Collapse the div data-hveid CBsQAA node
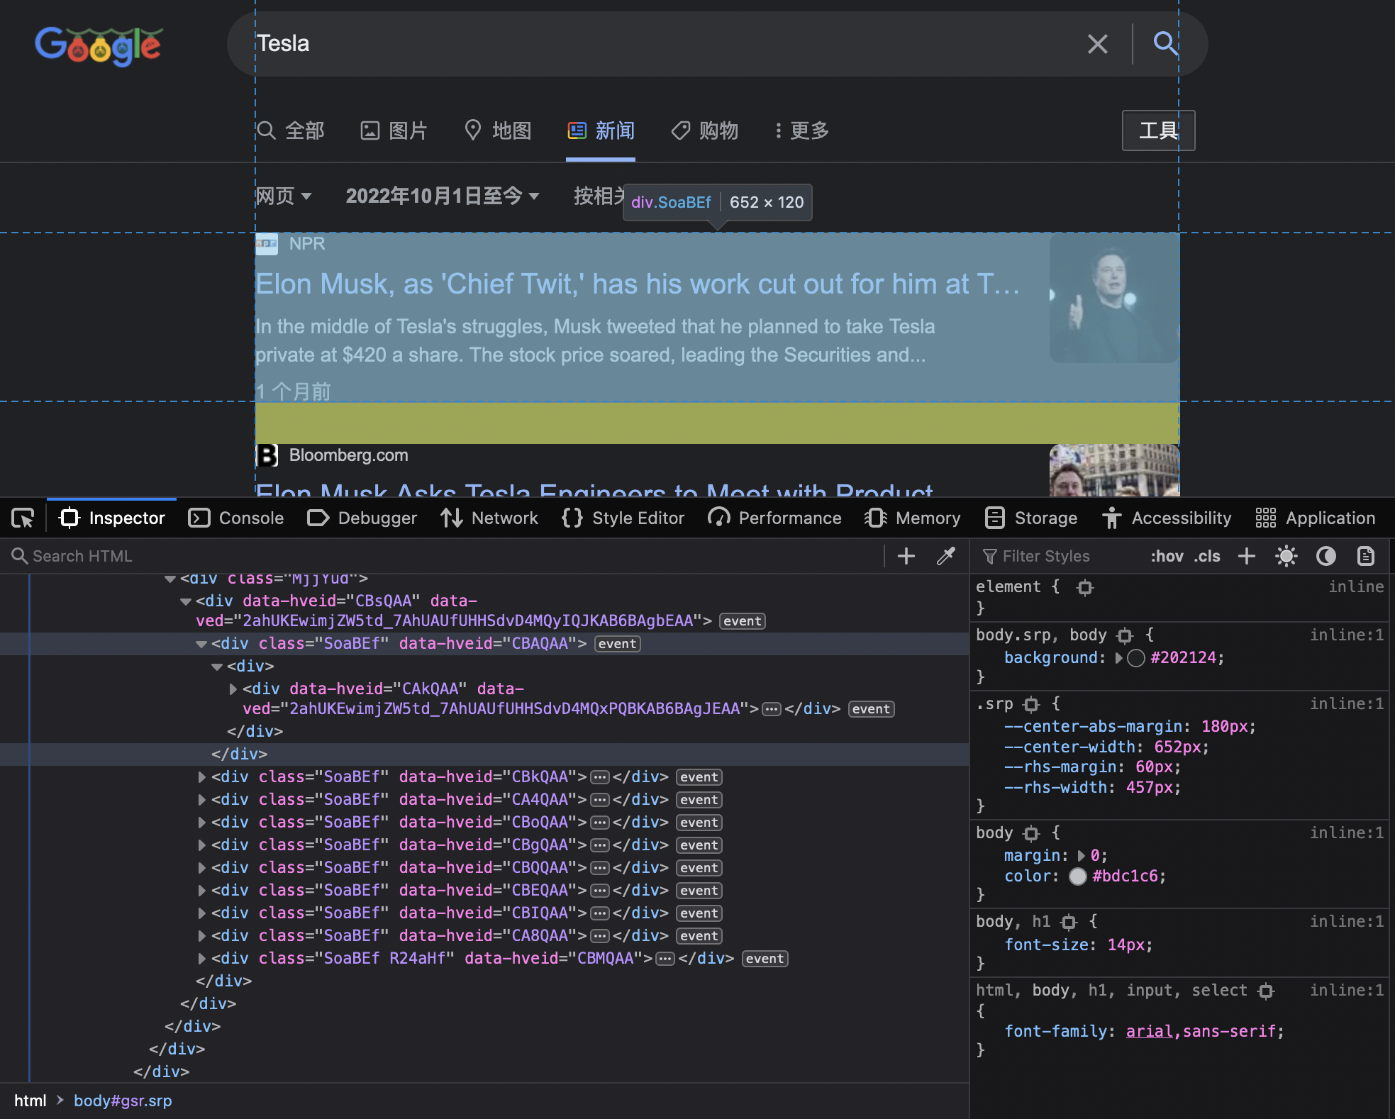Image resolution: width=1395 pixels, height=1119 pixels. [x=186, y=601]
